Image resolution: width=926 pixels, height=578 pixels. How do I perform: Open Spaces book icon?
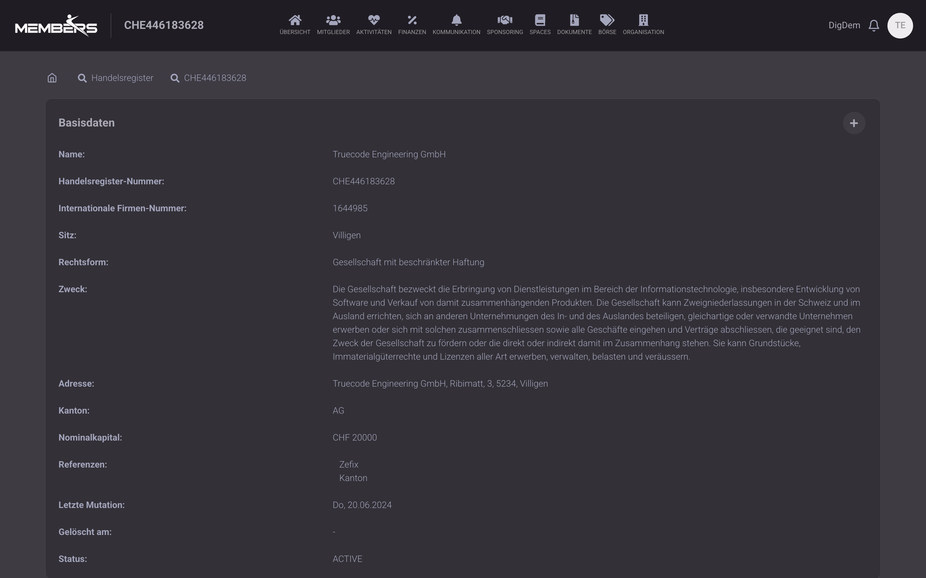coord(540,20)
